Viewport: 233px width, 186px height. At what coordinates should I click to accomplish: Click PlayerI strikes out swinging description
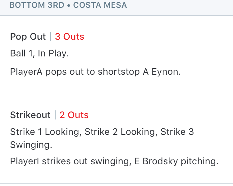click(x=114, y=161)
